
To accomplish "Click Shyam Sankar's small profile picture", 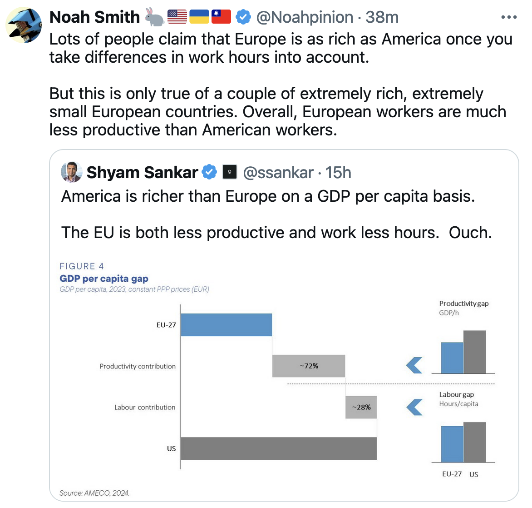I will point(71,173).
